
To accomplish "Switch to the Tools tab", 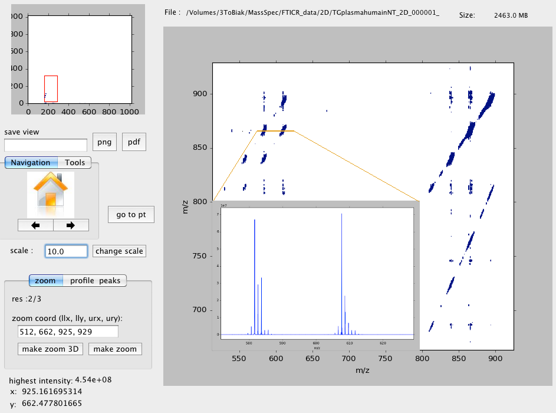I will pos(75,163).
